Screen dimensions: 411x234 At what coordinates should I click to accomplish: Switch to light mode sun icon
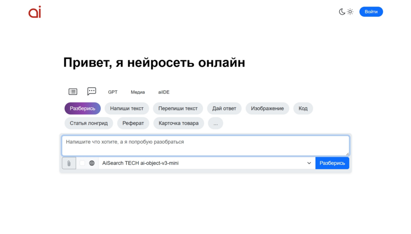point(350,12)
